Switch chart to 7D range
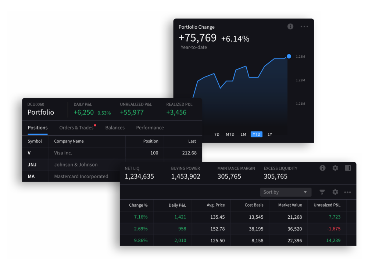Screen dimensions: 379x268 (x=217, y=134)
